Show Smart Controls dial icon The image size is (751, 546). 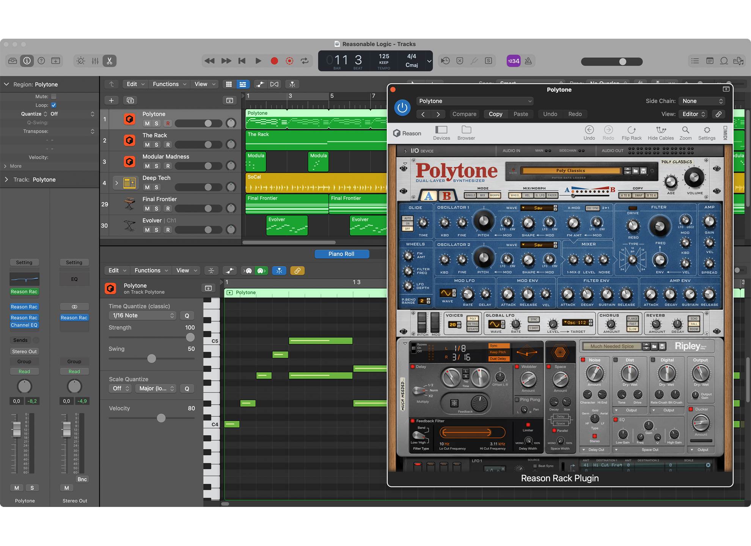(81, 61)
